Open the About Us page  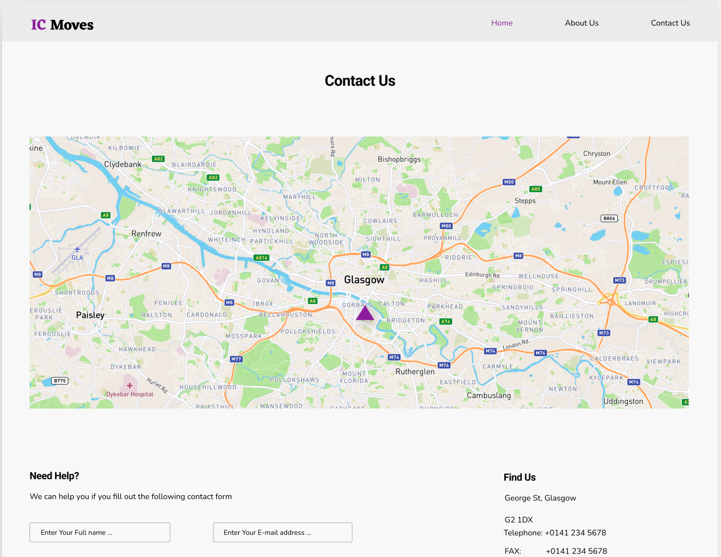pyautogui.click(x=581, y=23)
